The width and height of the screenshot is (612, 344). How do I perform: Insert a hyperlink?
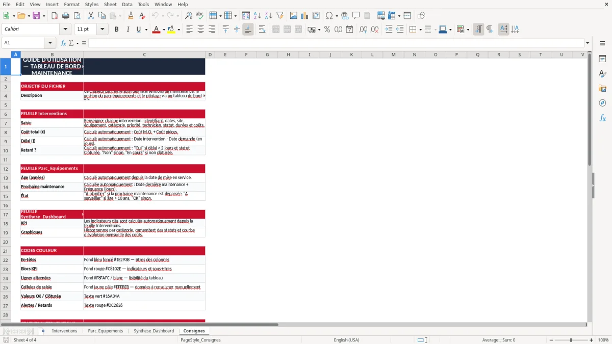(345, 16)
